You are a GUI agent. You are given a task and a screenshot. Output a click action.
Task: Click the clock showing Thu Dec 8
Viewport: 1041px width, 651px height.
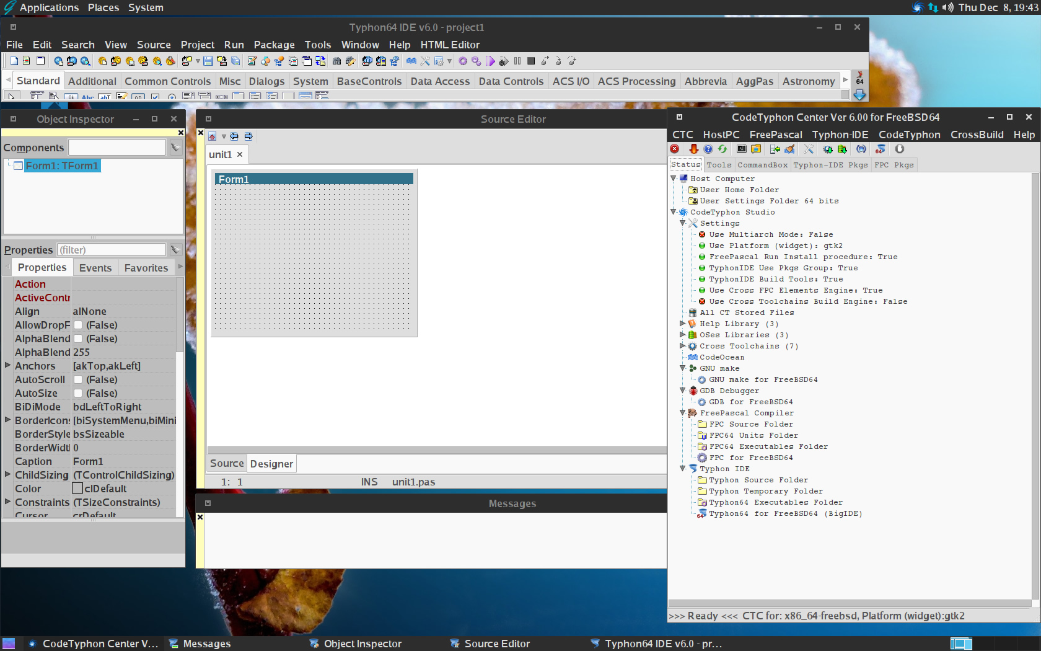point(998,7)
